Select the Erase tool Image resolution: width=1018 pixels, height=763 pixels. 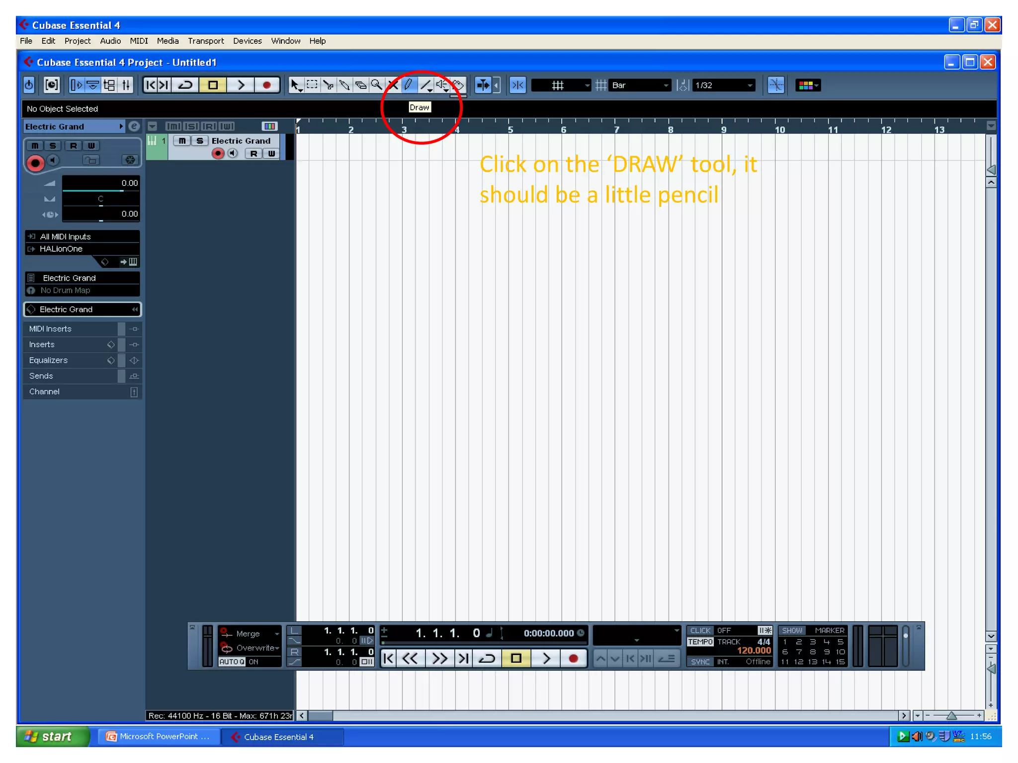point(360,85)
